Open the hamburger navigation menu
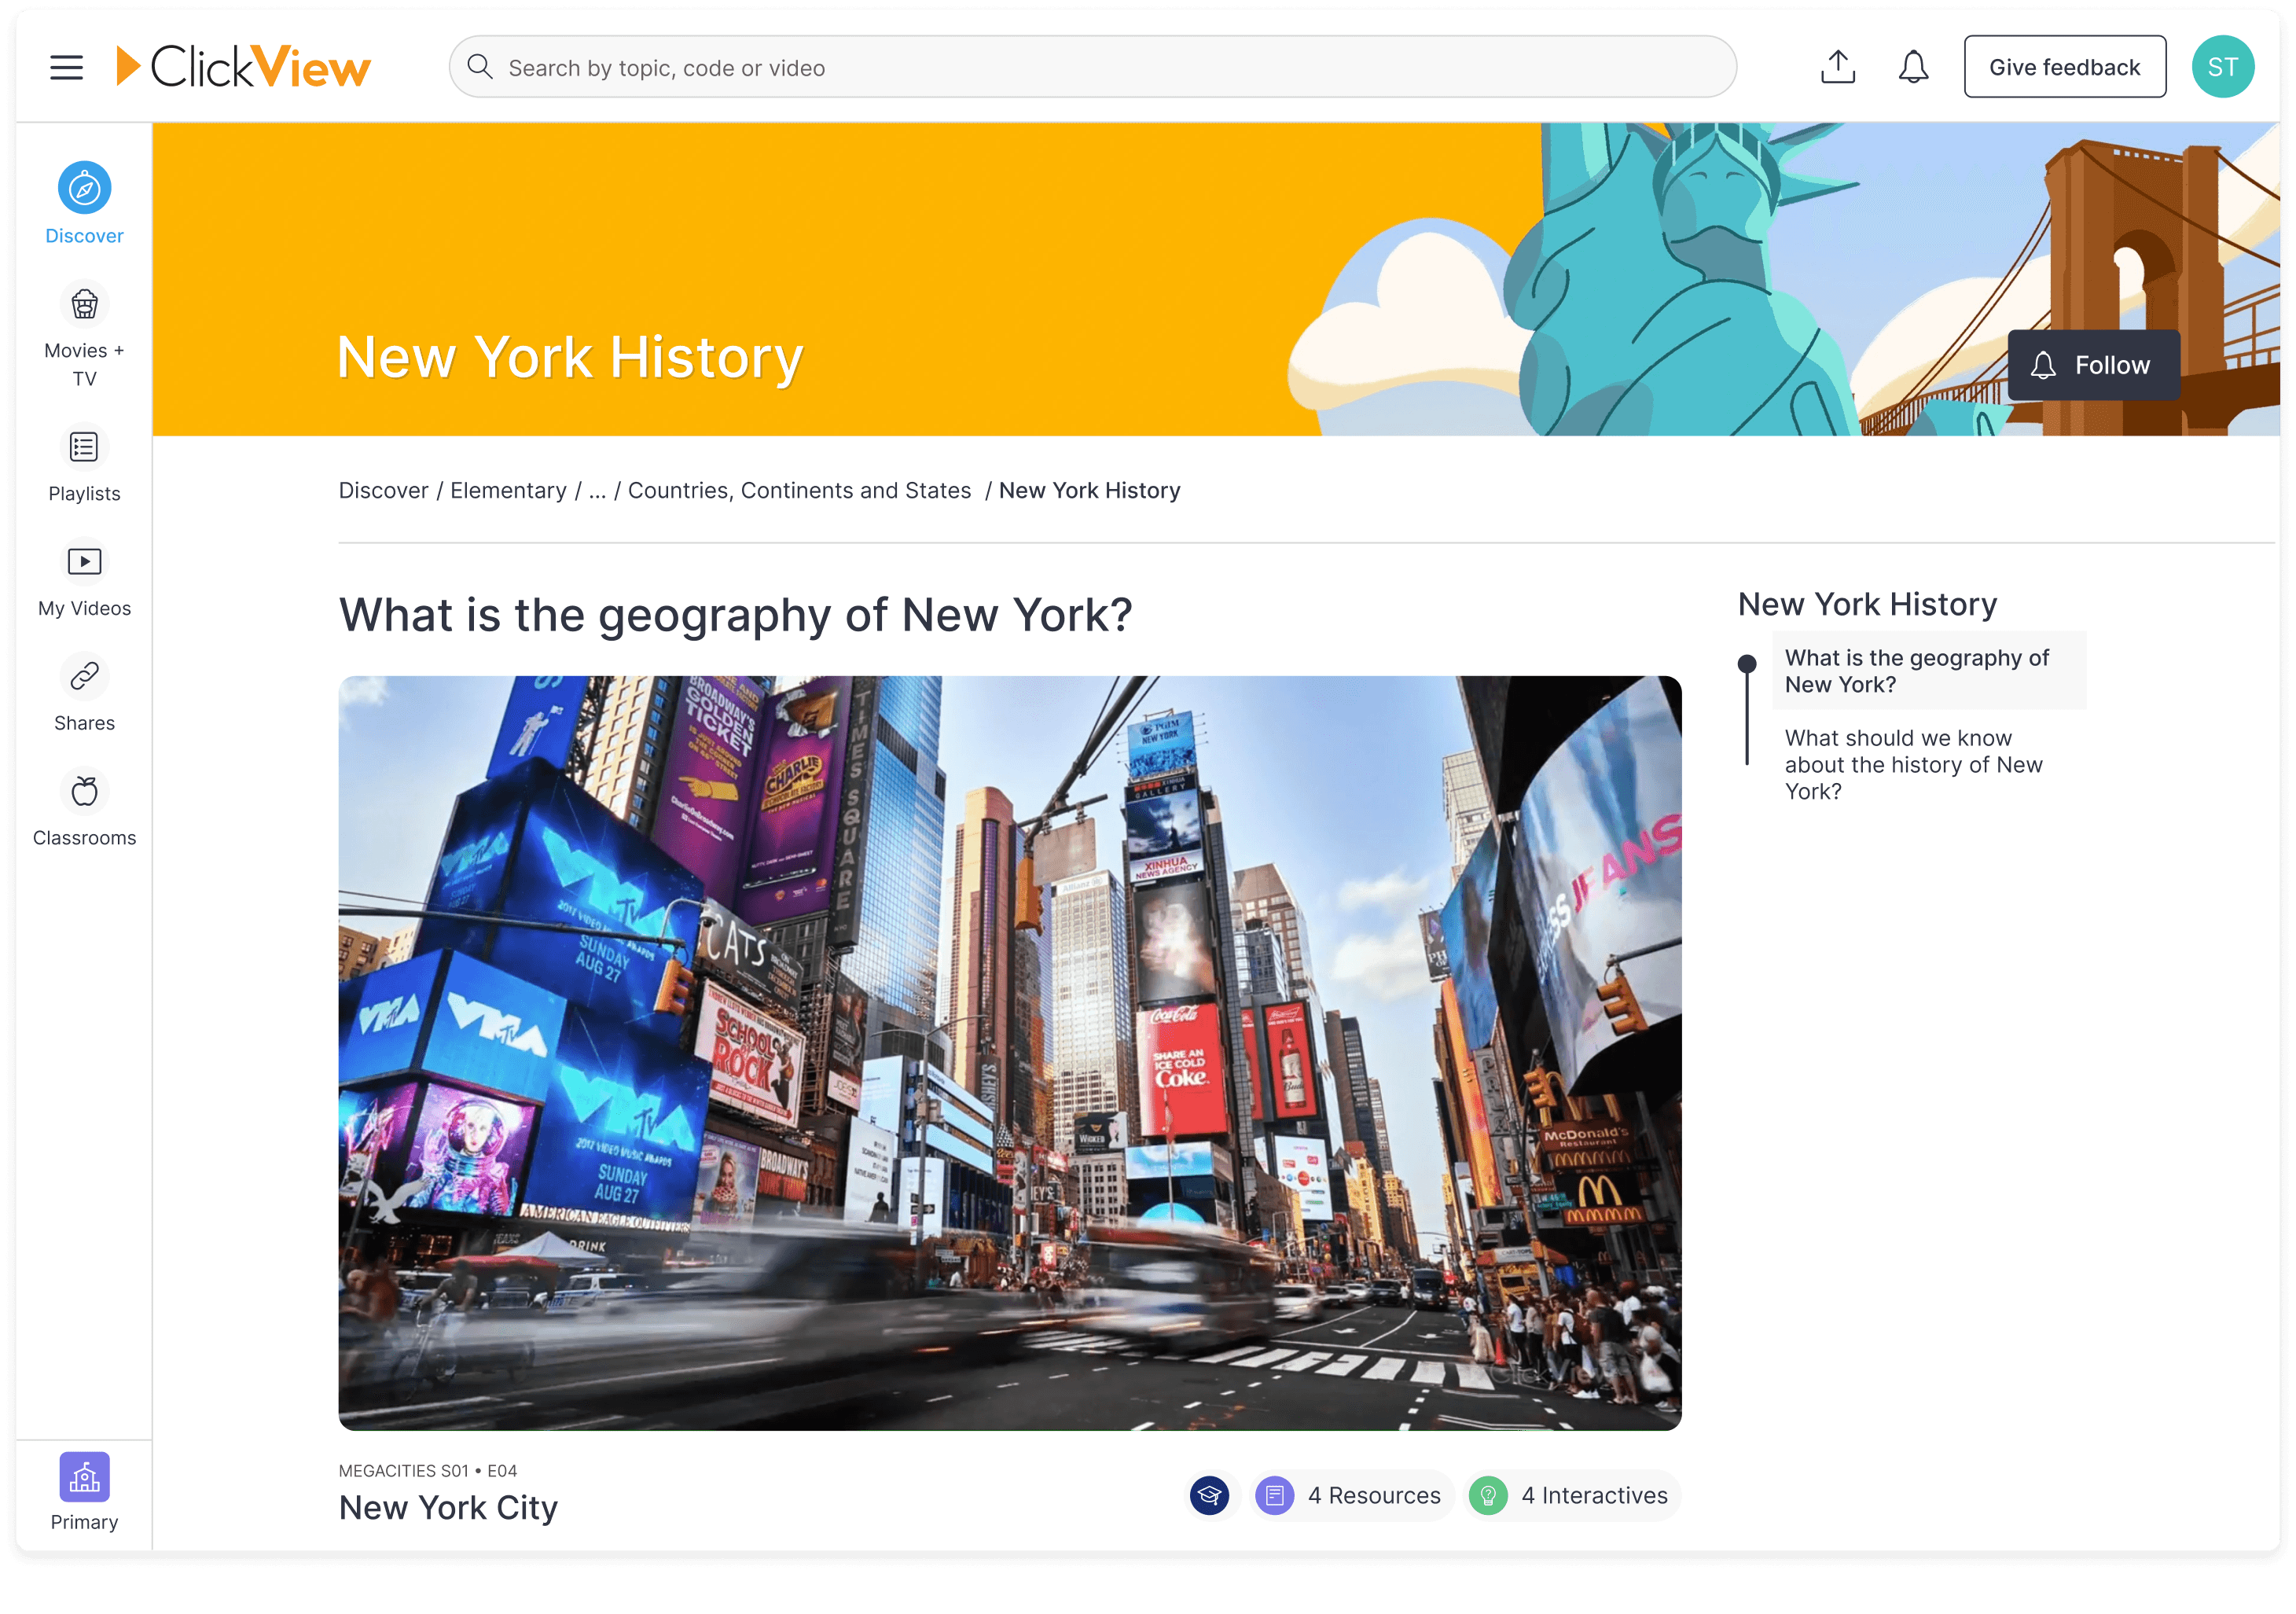Viewport: 2296px width, 1614px height. tap(66, 66)
